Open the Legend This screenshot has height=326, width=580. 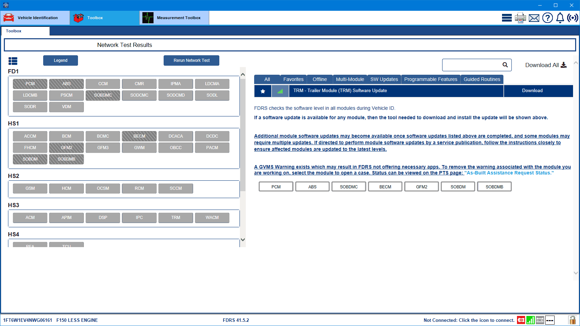(60, 60)
